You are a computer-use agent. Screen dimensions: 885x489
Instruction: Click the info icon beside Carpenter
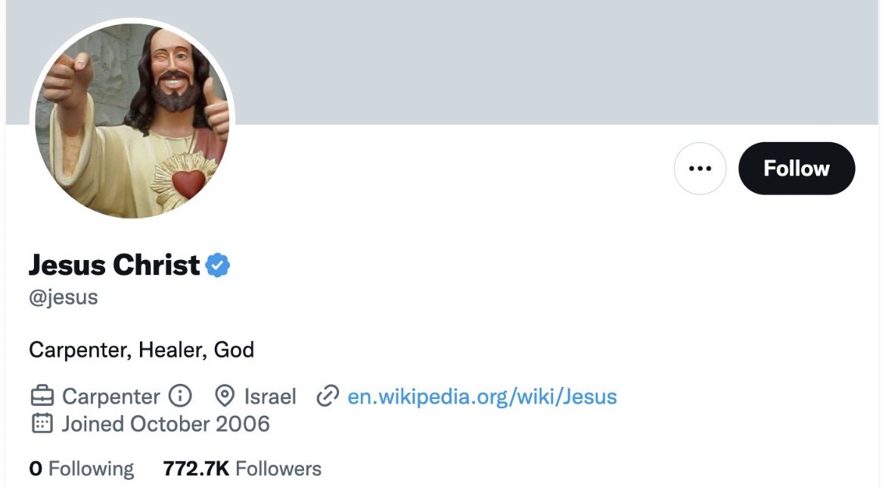[180, 396]
